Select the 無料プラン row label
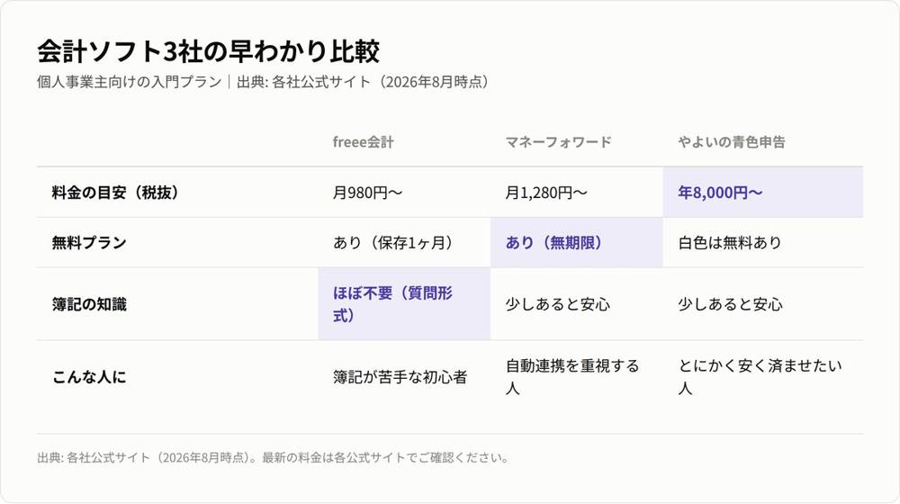Viewport: 900px width, 504px height. 89,242
